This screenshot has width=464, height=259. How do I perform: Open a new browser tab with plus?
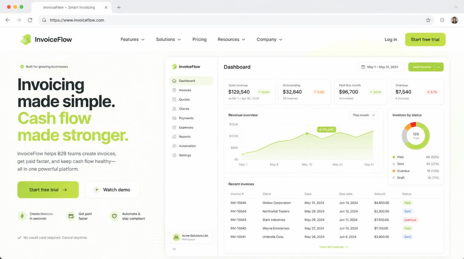pyautogui.click(x=119, y=7)
